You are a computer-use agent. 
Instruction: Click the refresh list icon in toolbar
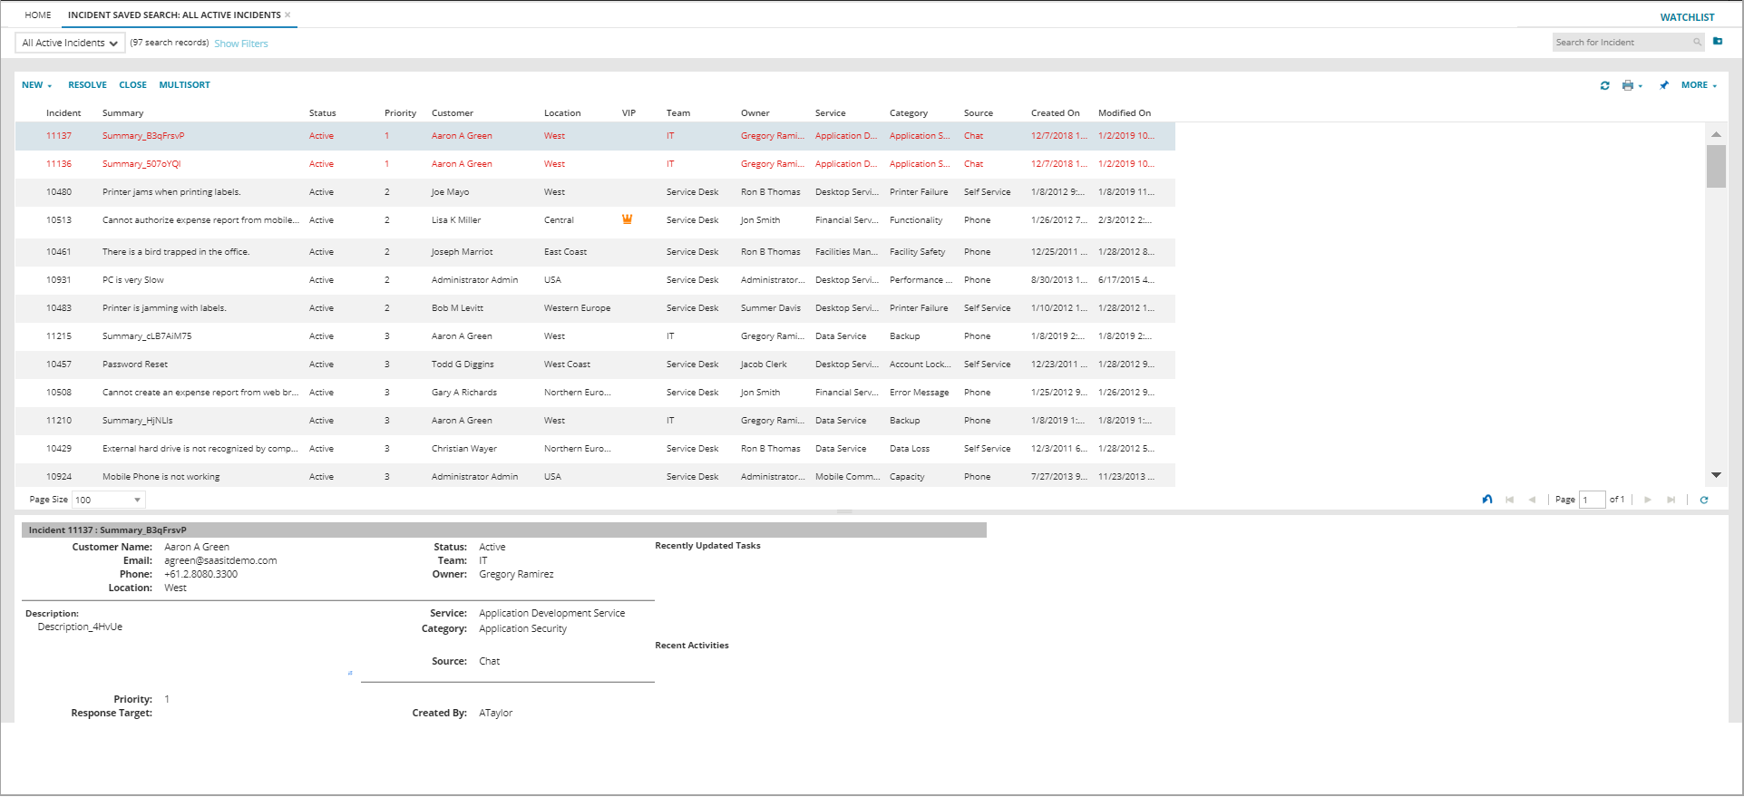[1604, 85]
